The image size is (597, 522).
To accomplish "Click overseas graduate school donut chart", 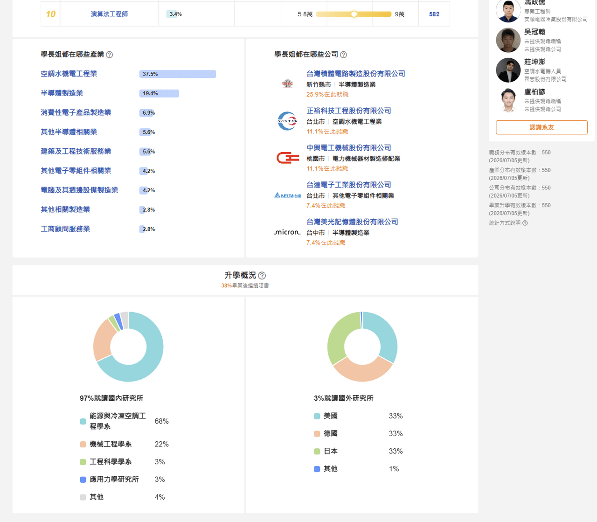I will pyautogui.click(x=362, y=347).
